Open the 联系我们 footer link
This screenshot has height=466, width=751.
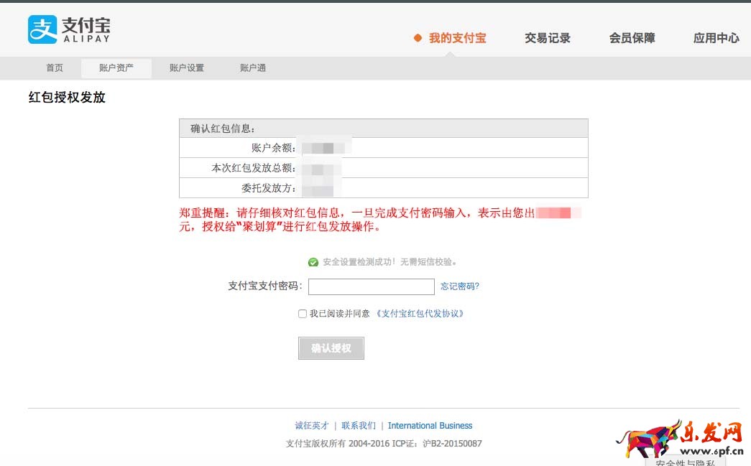click(357, 425)
